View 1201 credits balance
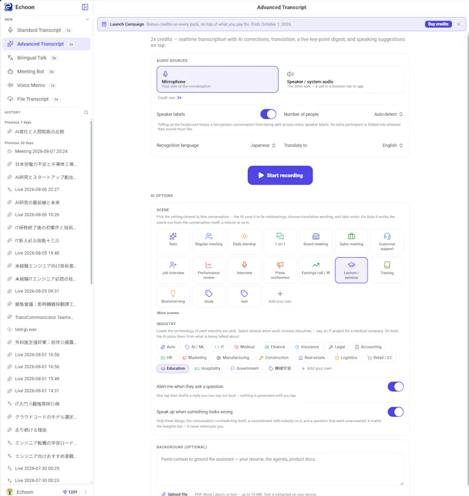Viewport: 469px width, 496px height. point(70,492)
